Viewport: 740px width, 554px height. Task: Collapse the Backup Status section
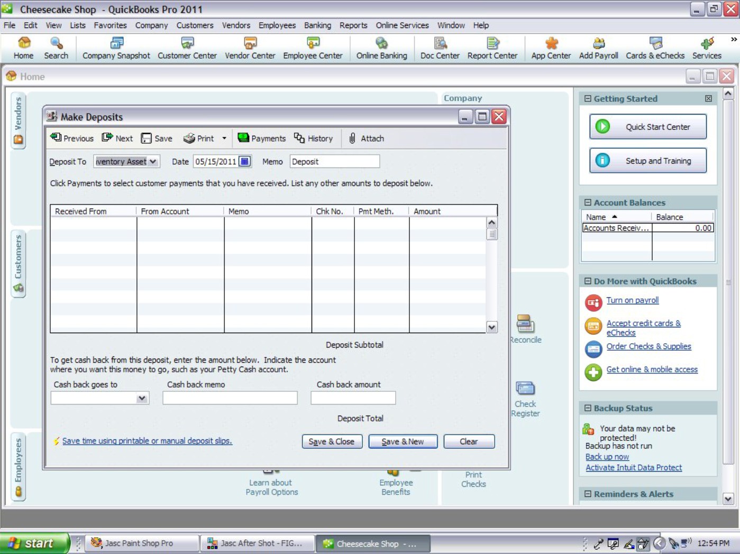pyautogui.click(x=588, y=408)
